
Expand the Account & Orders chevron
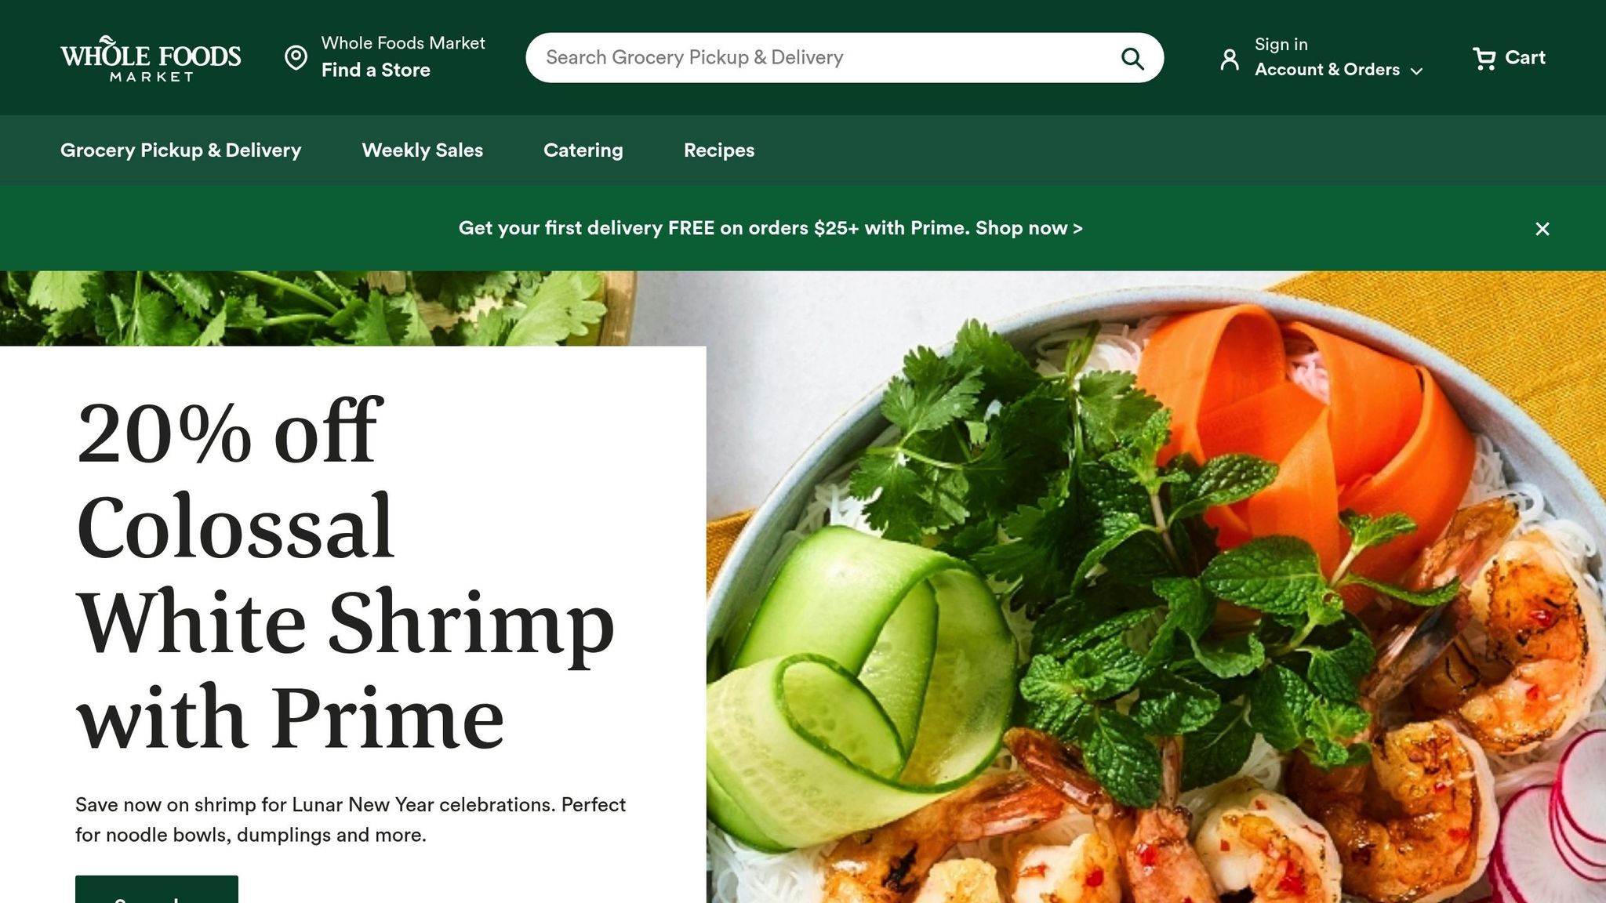pos(1416,71)
